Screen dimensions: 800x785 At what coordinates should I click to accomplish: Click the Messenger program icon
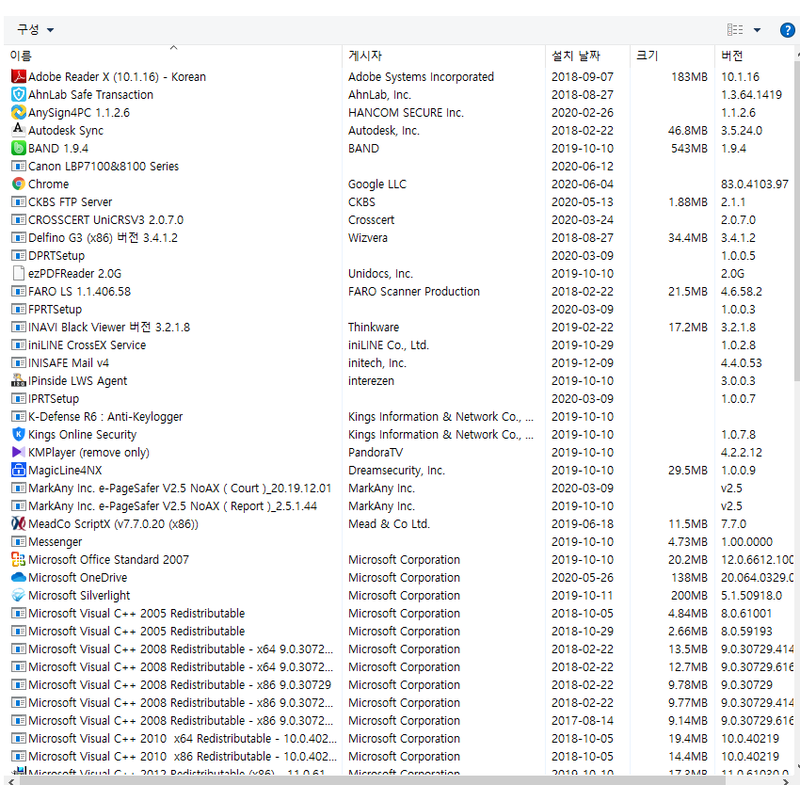pyautogui.click(x=19, y=541)
